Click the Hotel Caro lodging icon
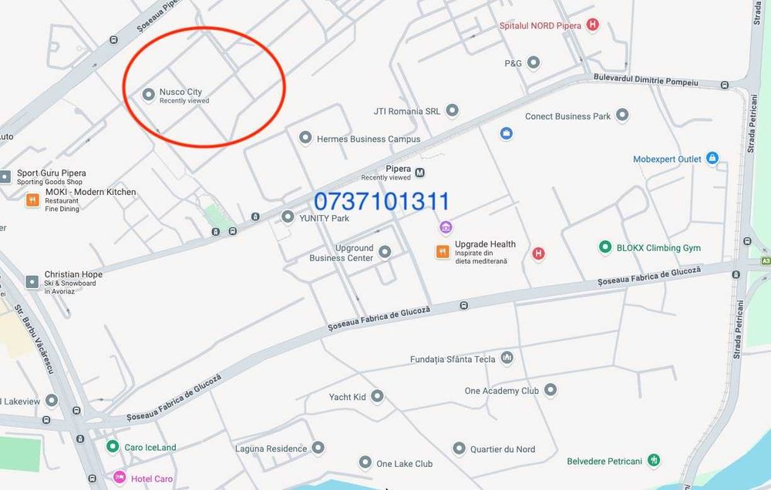Image resolution: width=771 pixels, height=490 pixels. coord(120,477)
